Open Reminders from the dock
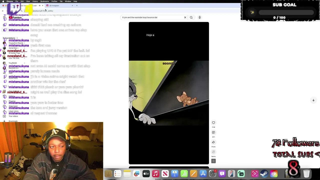The image size is (320, 180). (x=117, y=174)
